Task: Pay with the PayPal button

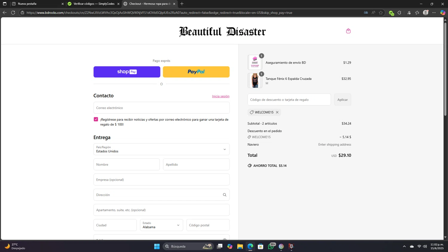Action: point(196,72)
